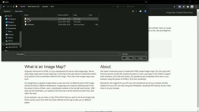Create a new folder with the New folder button
The height and width of the screenshot is (112, 199).
point(19,11)
